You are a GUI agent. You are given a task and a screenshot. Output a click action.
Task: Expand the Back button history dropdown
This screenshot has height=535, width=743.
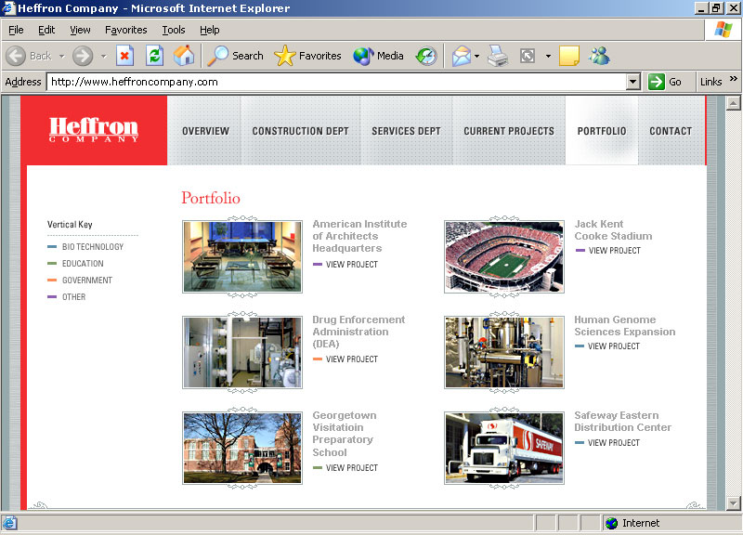pos(62,56)
